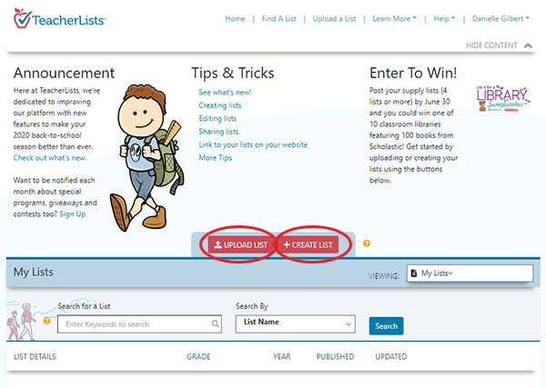Click the Enter To Win! heading
Viewport: 546px width, 388px height.
pyautogui.click(x=413, y=73)
